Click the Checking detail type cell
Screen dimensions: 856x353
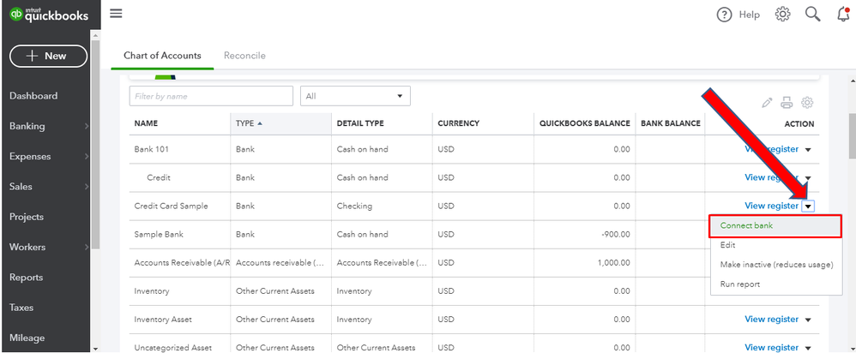354,206
